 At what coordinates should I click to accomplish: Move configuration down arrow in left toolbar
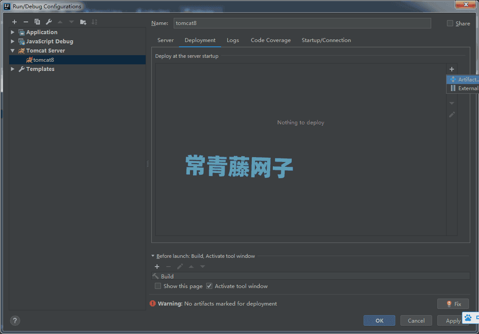click(x=71, y=22)
